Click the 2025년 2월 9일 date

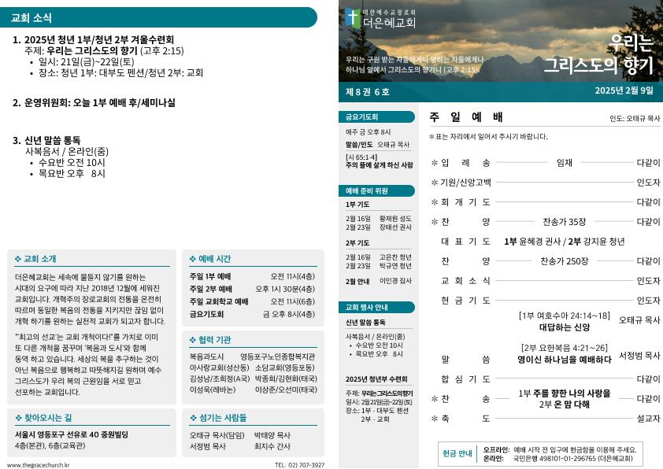coord(624,91)
